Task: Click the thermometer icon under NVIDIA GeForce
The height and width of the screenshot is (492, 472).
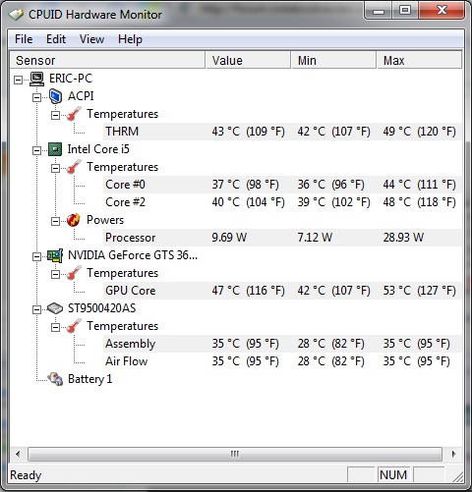Action: pos(74,273)
